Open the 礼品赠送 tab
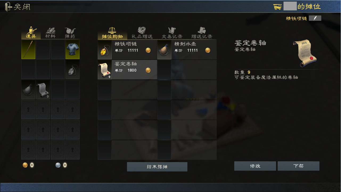 point(142,33)
